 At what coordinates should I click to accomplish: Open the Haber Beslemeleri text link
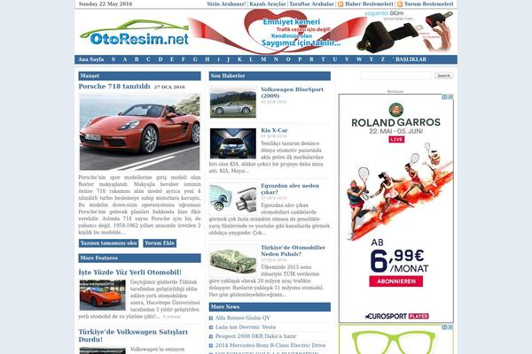[369, 4]
